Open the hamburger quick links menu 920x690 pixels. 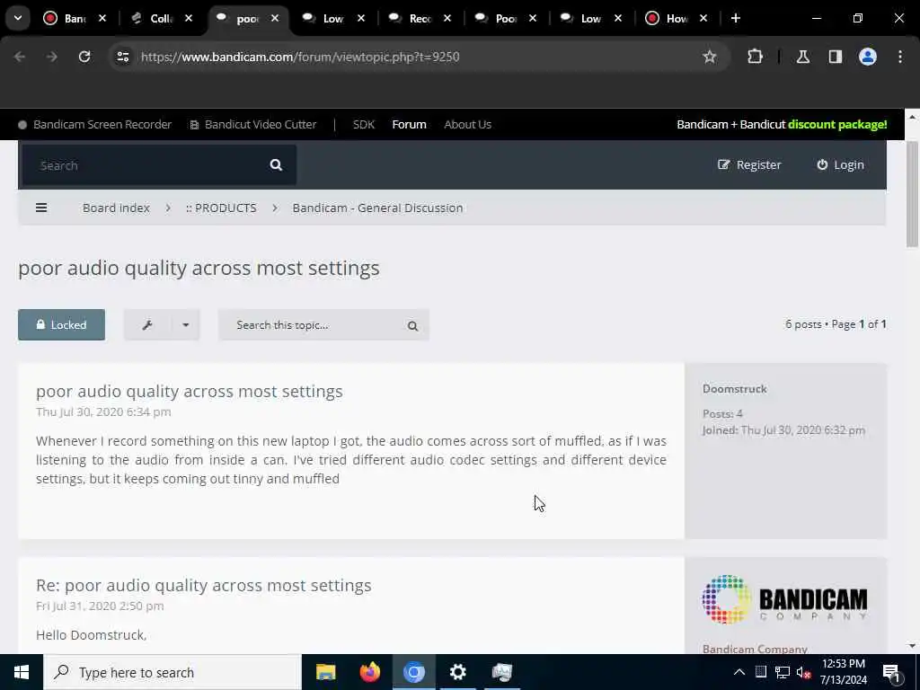[41, 208]
